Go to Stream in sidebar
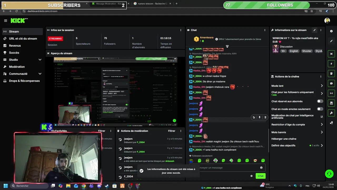This screenshot has height=190, width=337. click(22, 31)
